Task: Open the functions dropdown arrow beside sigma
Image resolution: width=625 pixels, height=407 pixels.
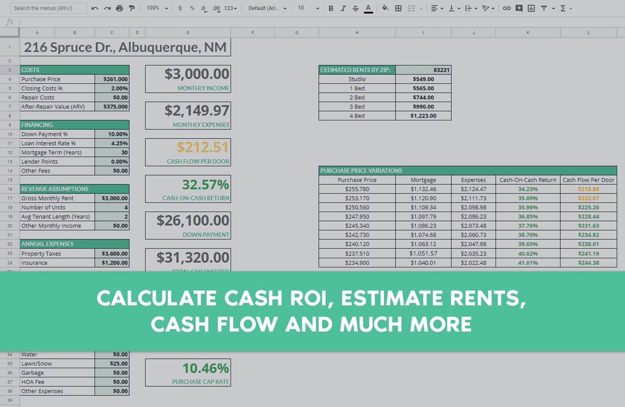Action: tap(571, 8)
